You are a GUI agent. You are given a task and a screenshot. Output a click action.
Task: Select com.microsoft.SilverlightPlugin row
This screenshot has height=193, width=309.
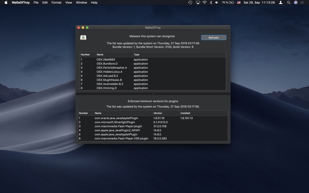tap(153, 122)
